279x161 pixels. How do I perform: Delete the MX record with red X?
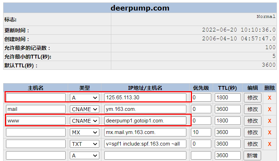click(x=270, y=133)
